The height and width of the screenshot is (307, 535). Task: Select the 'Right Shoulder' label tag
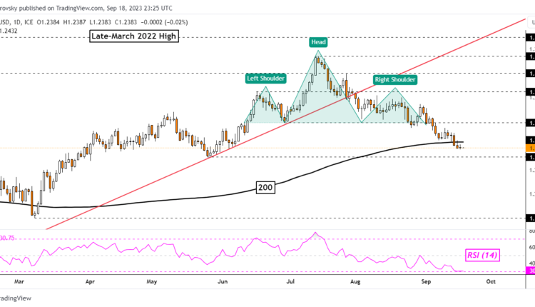pos(393,79)
